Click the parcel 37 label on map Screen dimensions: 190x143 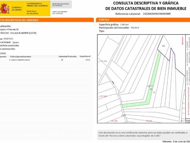(x=154, y=93)
